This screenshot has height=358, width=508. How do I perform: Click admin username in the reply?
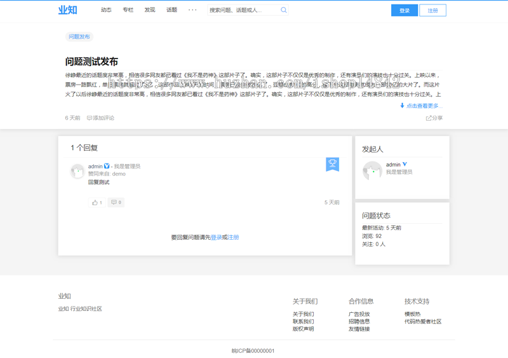pos(95,166)
